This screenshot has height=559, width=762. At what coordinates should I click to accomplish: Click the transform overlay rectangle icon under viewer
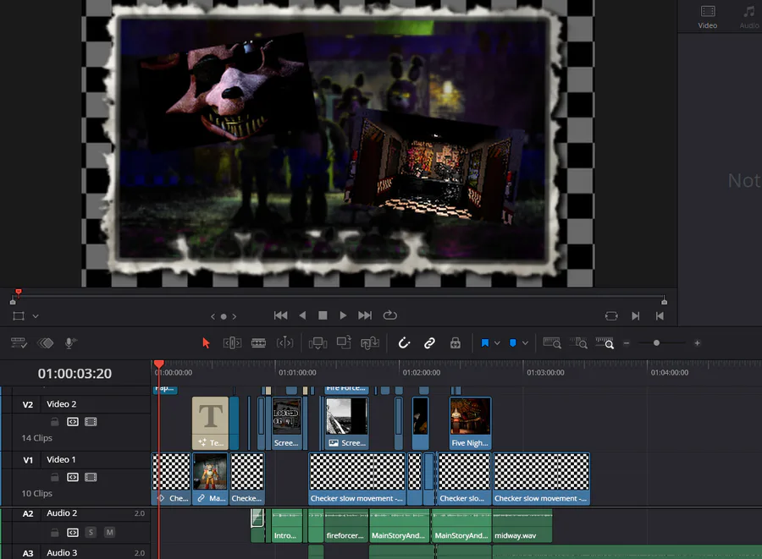(x=19, y=316)
